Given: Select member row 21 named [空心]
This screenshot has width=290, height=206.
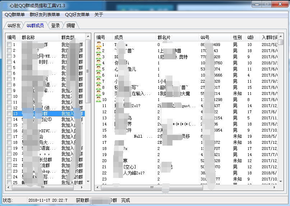Looking at the screenshot, I should (187, 167).
